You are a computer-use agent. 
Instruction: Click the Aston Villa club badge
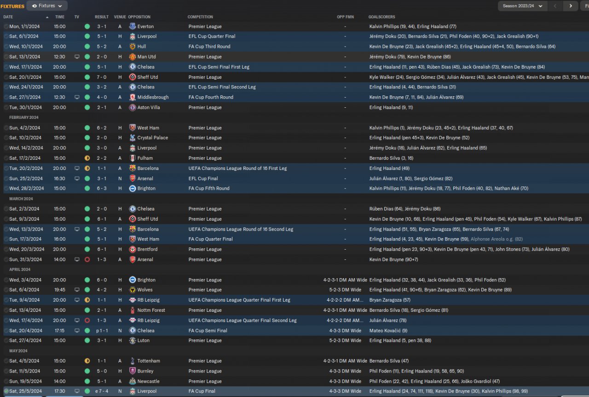coord(133,107)
